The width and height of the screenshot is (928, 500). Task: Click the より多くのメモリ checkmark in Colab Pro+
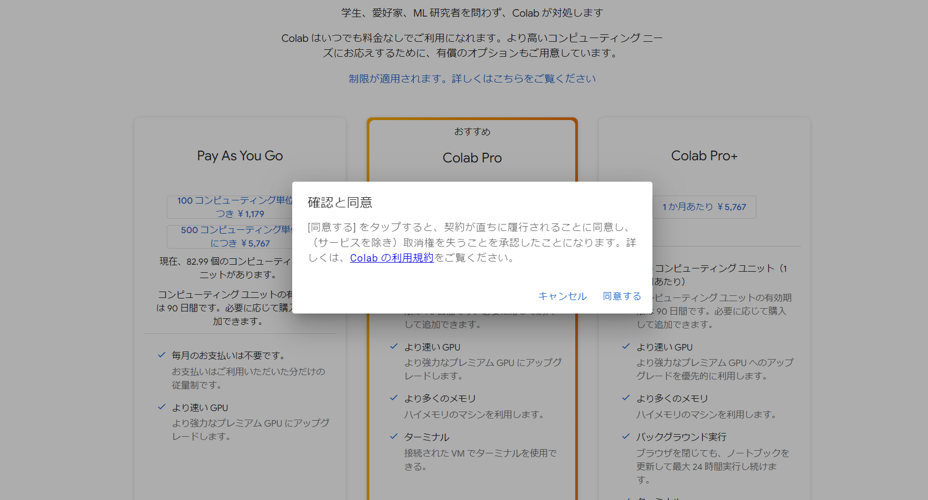pyautogui.click(x=626, y=398)
